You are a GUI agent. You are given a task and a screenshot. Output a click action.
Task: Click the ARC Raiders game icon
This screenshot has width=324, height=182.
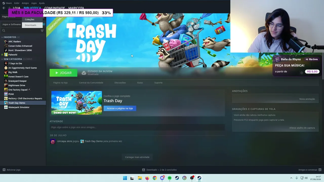(6, 41)
